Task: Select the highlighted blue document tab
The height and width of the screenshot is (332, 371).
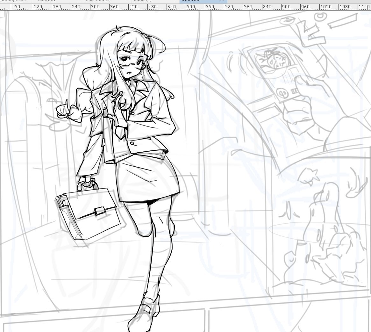Action: [203, 1]
